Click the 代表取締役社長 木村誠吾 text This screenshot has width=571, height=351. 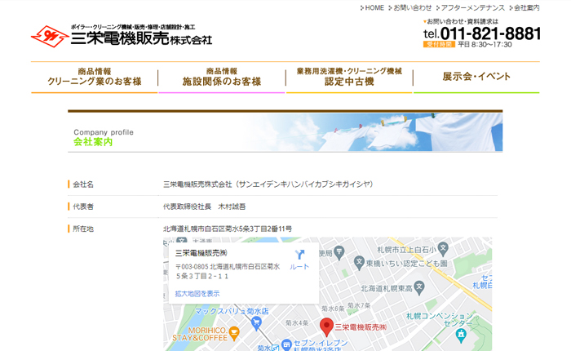pyautogui.click(x=204, y=207)
